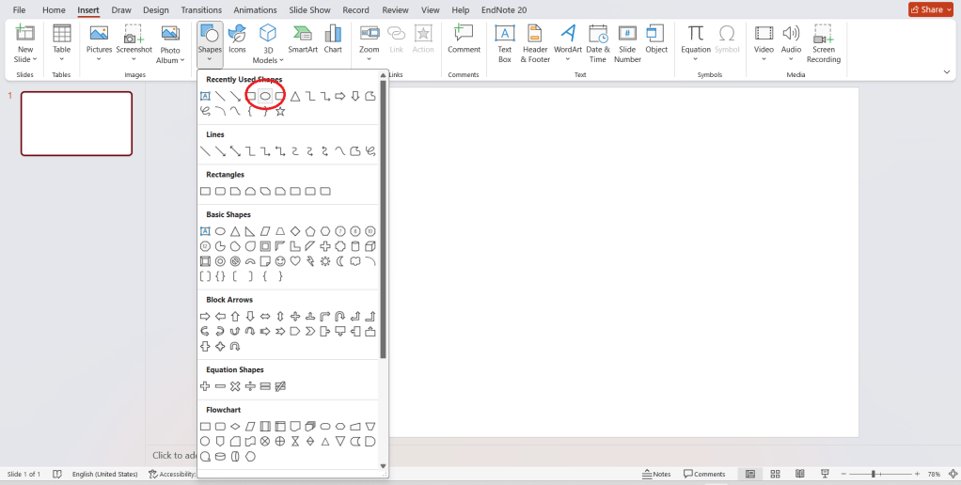Toggle Normal view in the status bar
The width and height of the screenshot is (961, 485).
tap(749, 475)
